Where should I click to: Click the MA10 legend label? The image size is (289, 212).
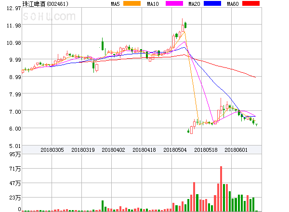[153, 4]
